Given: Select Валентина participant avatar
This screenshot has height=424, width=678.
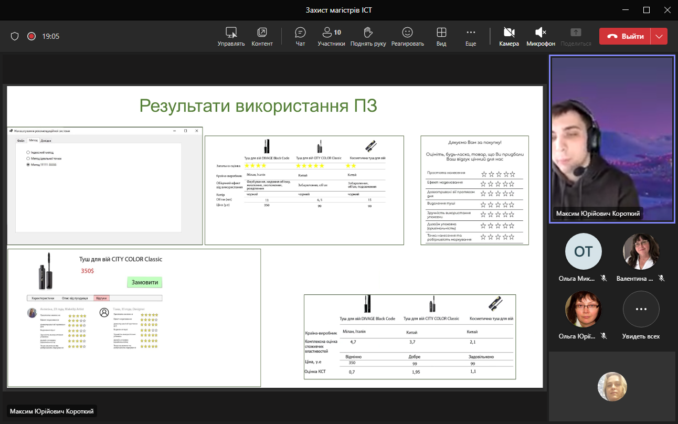Looking at the screenshot, I should pos(641,251).
